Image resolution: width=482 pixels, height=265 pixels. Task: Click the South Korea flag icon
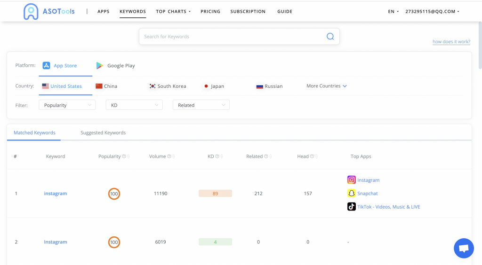[153, 86]
